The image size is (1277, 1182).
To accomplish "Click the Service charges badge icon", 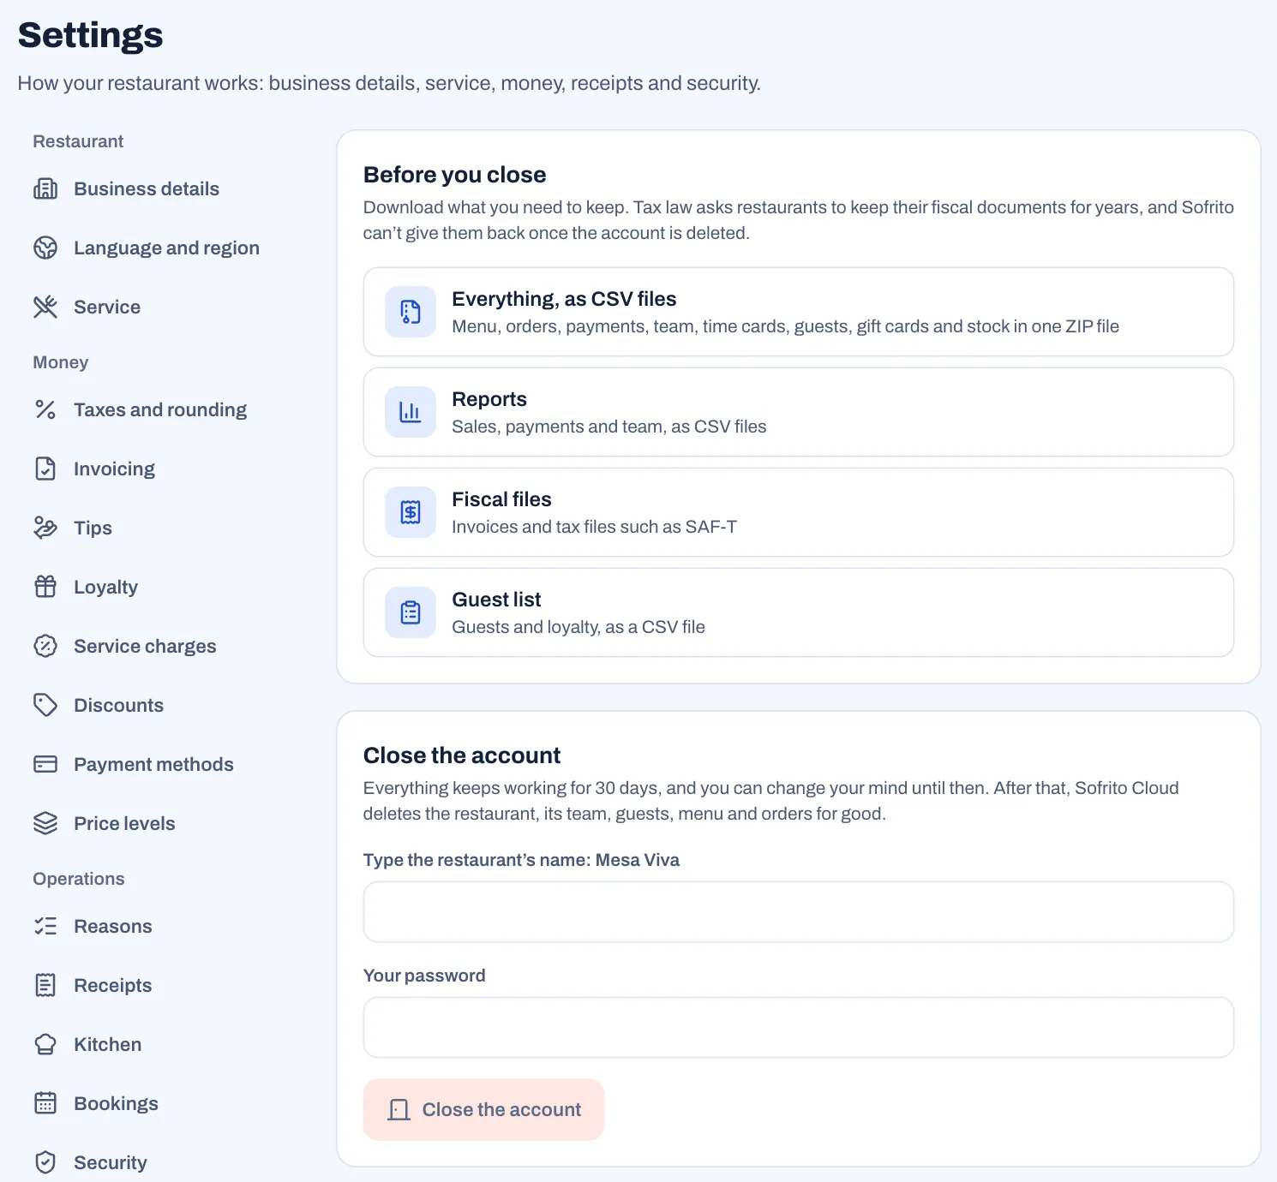I will [45, 647].
